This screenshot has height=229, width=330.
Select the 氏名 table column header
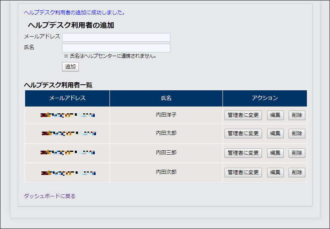coord(166,98)
